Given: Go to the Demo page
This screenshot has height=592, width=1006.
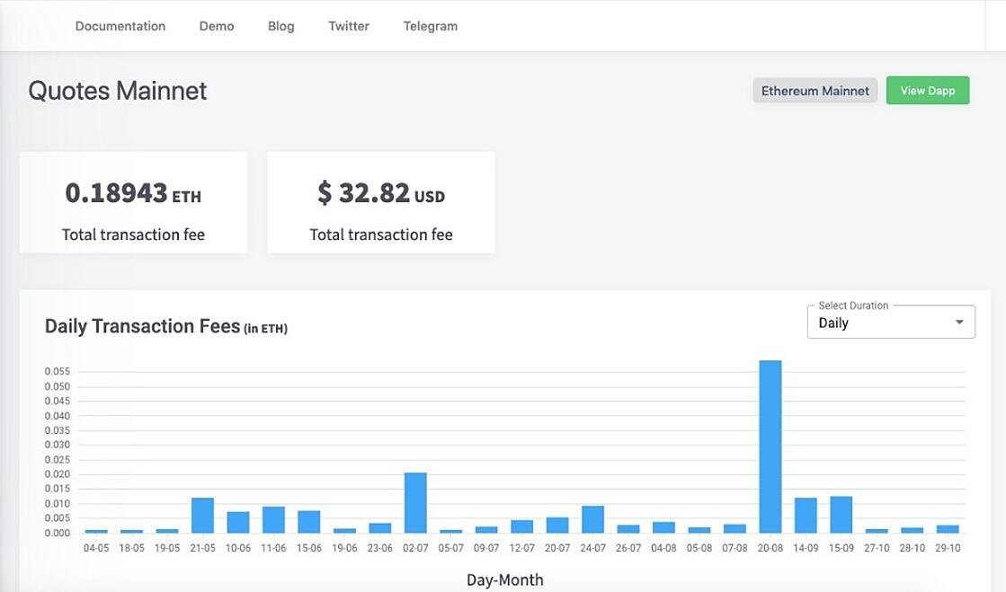Looking at the screenshot, I should [217, 26].
